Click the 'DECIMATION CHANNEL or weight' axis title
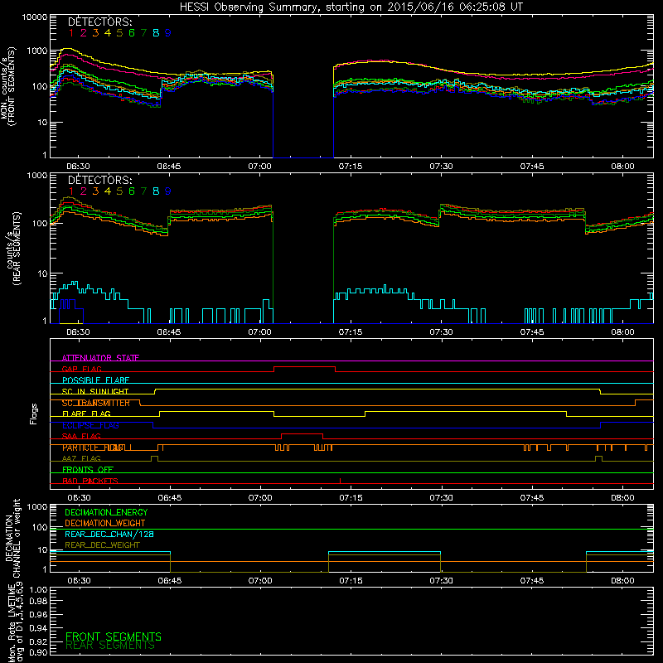The width and height of the screenshot is (663, 663). (x=12, y=538)
